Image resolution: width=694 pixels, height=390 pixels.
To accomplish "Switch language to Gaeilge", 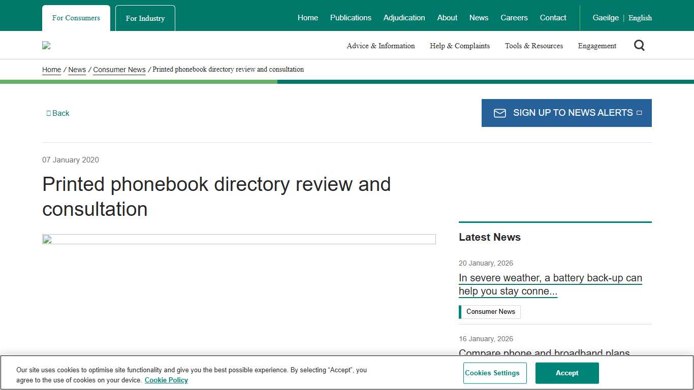I will 606,18.
